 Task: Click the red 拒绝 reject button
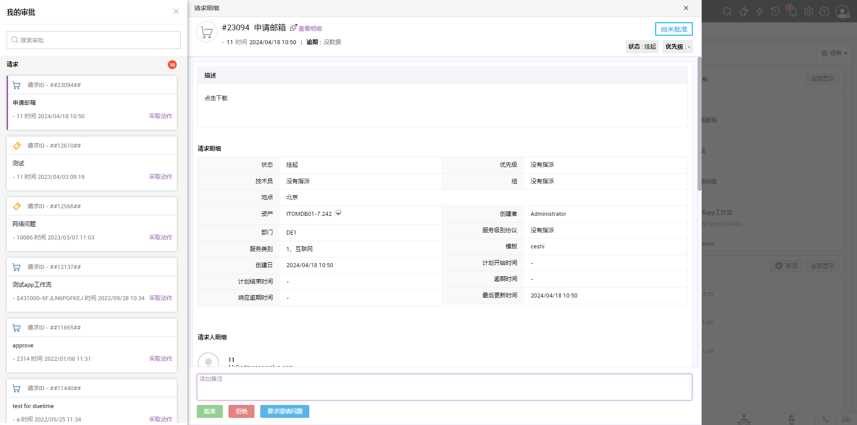coord(241,411)
